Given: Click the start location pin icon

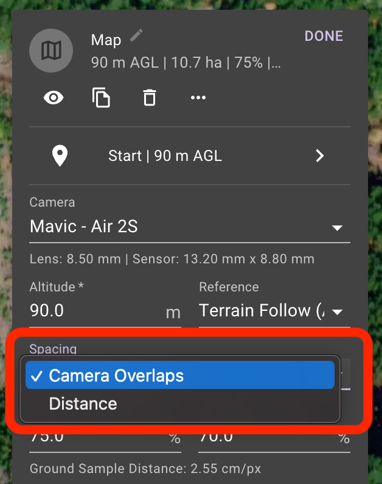Looking at the screenshot, I should pos(60,155).
